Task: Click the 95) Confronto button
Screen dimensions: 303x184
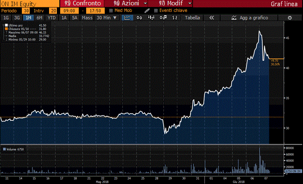Action: click(x=82, y=3)
